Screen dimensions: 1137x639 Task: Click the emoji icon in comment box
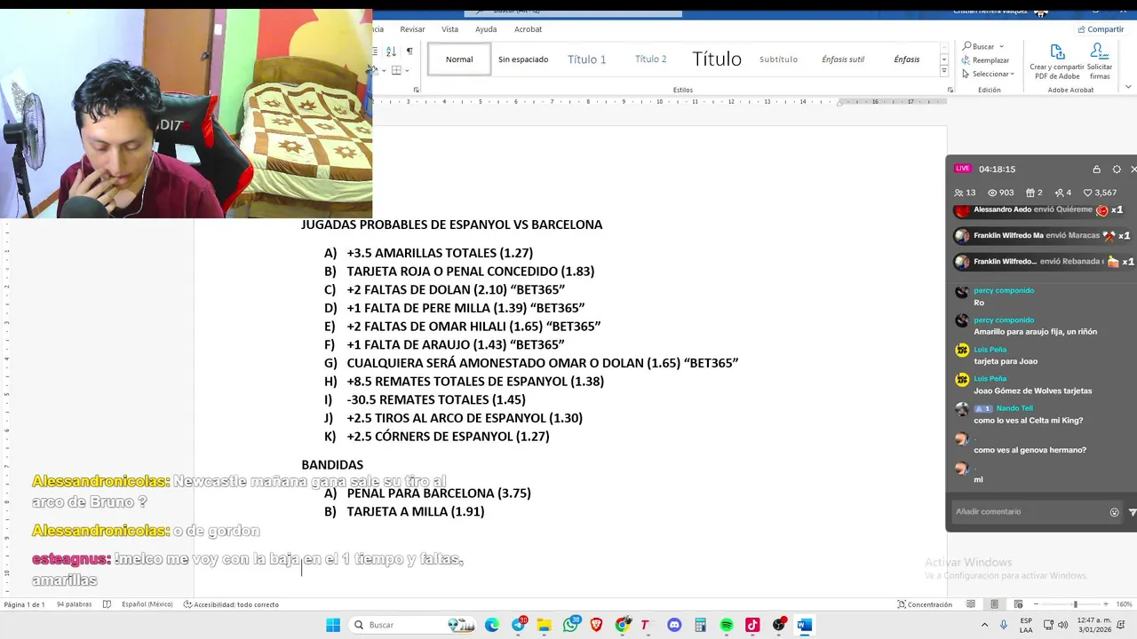tap(1114, 512)
